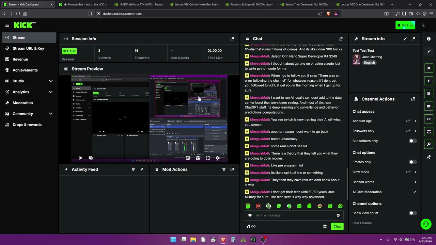Viewport: 436px width, 245px height.
Task: Pop out the Chat panel
Action: (341, 39)
